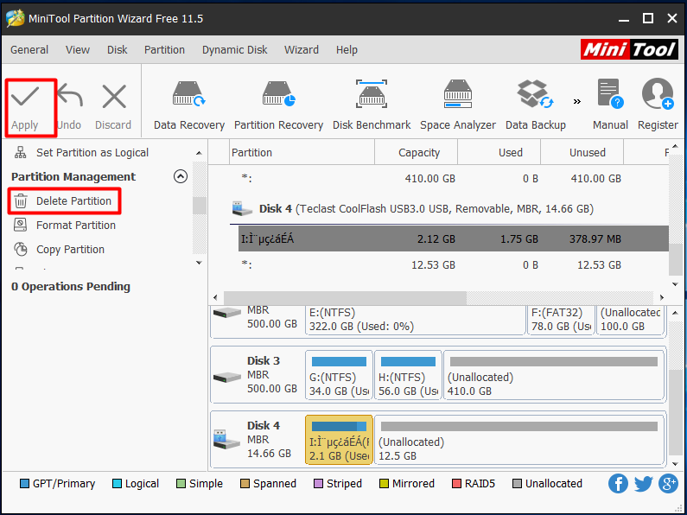687x515 pixels.
Task: Click the 0 Operations Pending label
Action: pos(71,286)
